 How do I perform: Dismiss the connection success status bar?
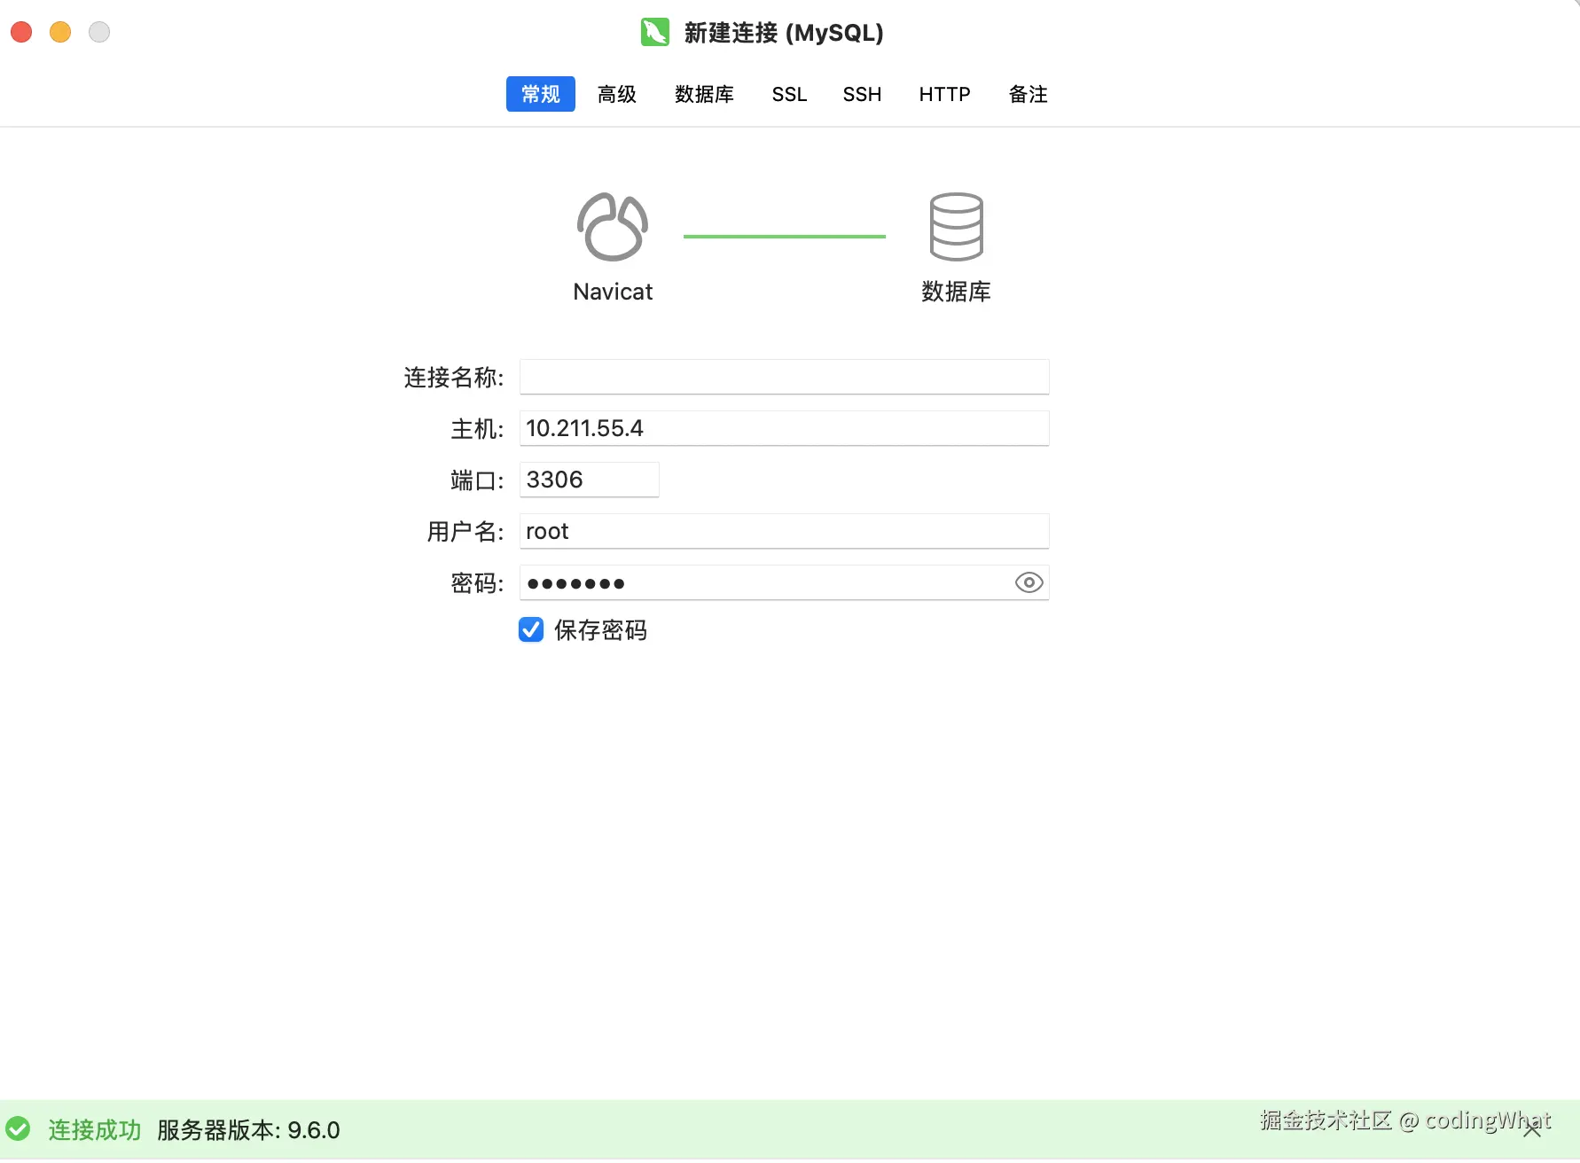1532,1129
